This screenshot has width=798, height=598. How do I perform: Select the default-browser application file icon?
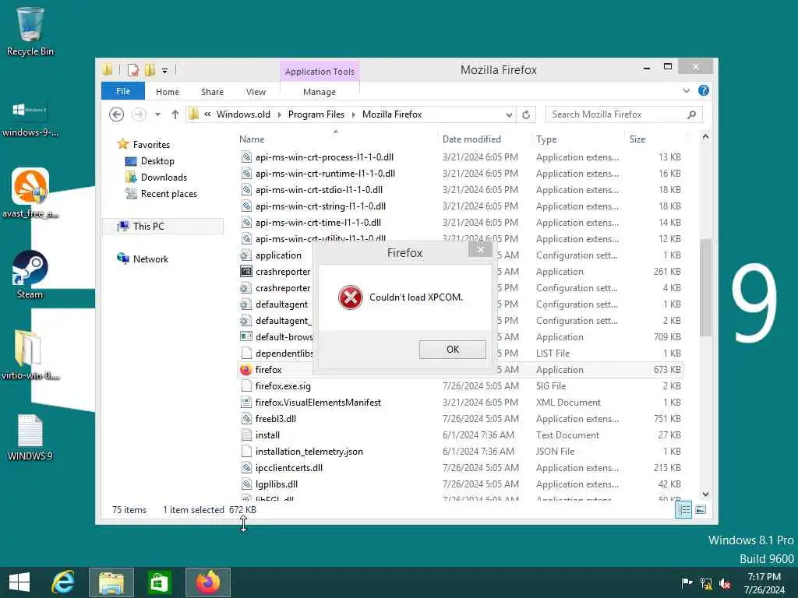tap(246, 336)
